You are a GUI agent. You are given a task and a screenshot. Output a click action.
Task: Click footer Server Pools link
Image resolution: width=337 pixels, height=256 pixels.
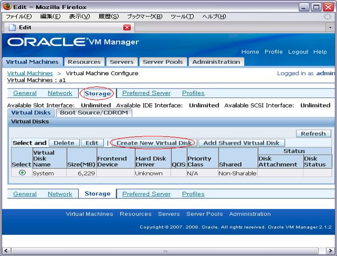pyautogui.click(x=205, y=214)
